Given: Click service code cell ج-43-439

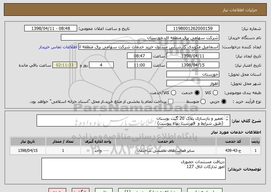Looking at the screenshot, I should [x=233, y=150].
